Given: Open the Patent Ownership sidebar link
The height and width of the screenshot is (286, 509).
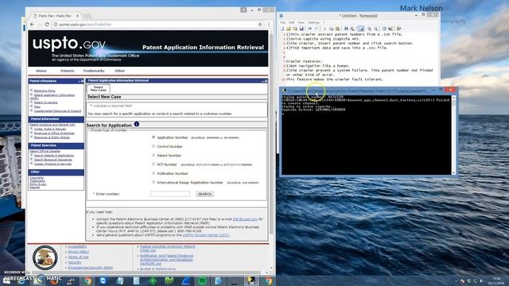Looking at the screenshot, I should pos(46,102).
